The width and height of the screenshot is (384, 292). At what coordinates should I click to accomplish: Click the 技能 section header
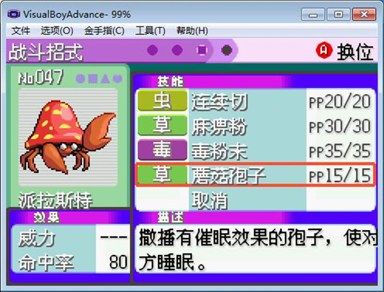170,82
